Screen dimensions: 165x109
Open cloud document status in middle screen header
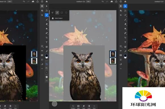click(x=112, y=1)
